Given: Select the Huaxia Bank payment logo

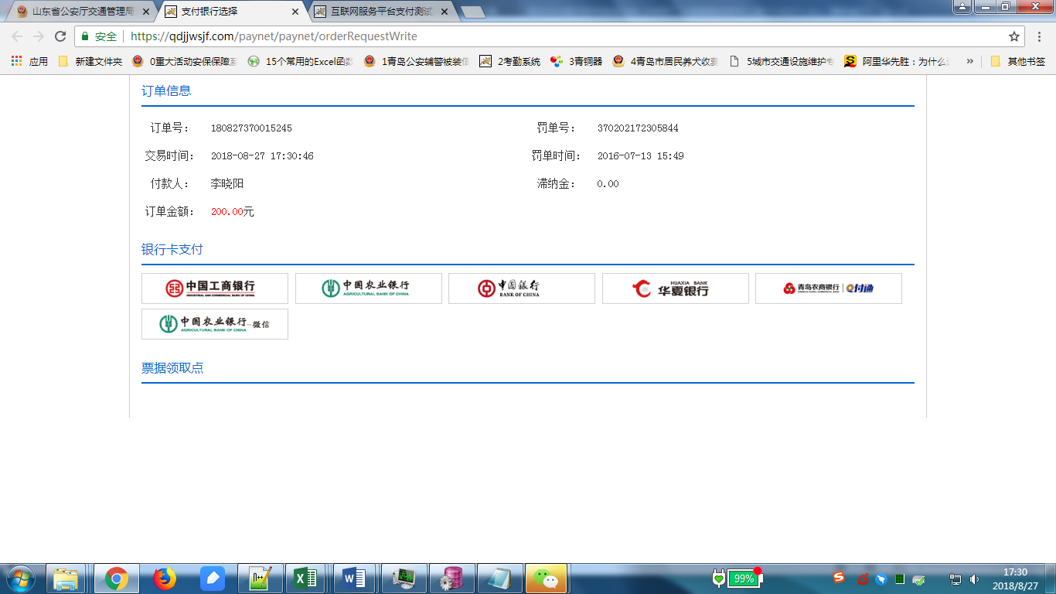Looking at the screenshot, I should pos(674,288).
